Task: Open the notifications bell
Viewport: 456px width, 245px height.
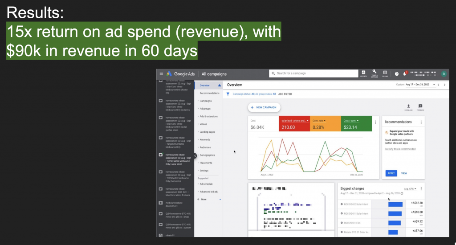Action: [405, 74]
